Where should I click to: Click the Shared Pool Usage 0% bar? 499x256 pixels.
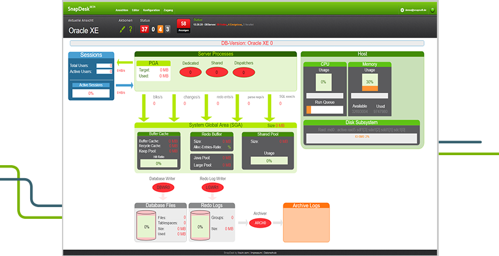[269, 161]
